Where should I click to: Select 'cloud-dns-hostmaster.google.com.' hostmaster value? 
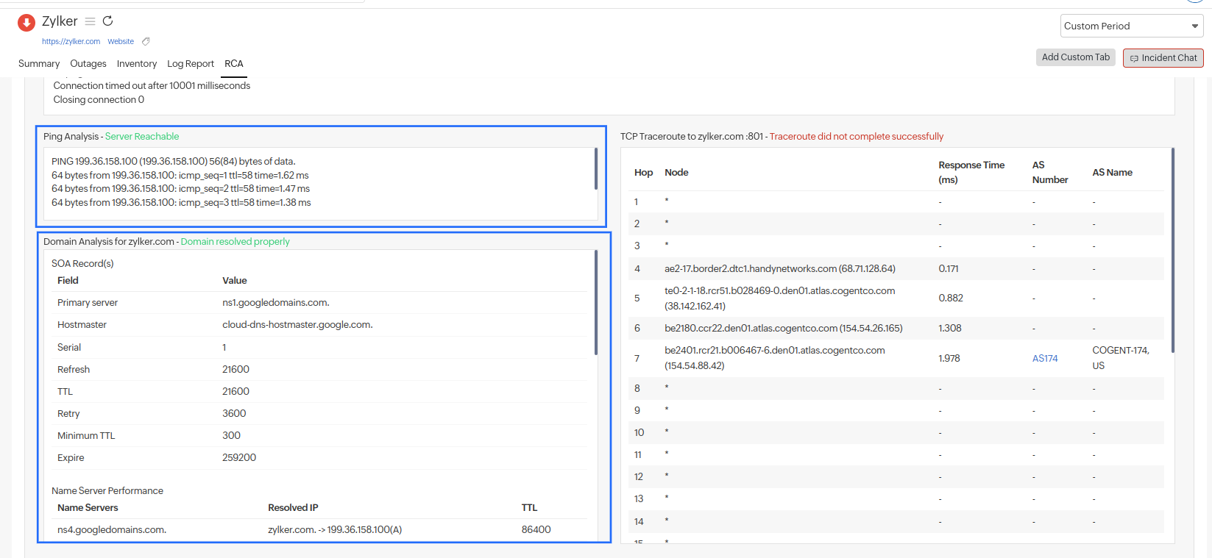(x=297, y=325)
